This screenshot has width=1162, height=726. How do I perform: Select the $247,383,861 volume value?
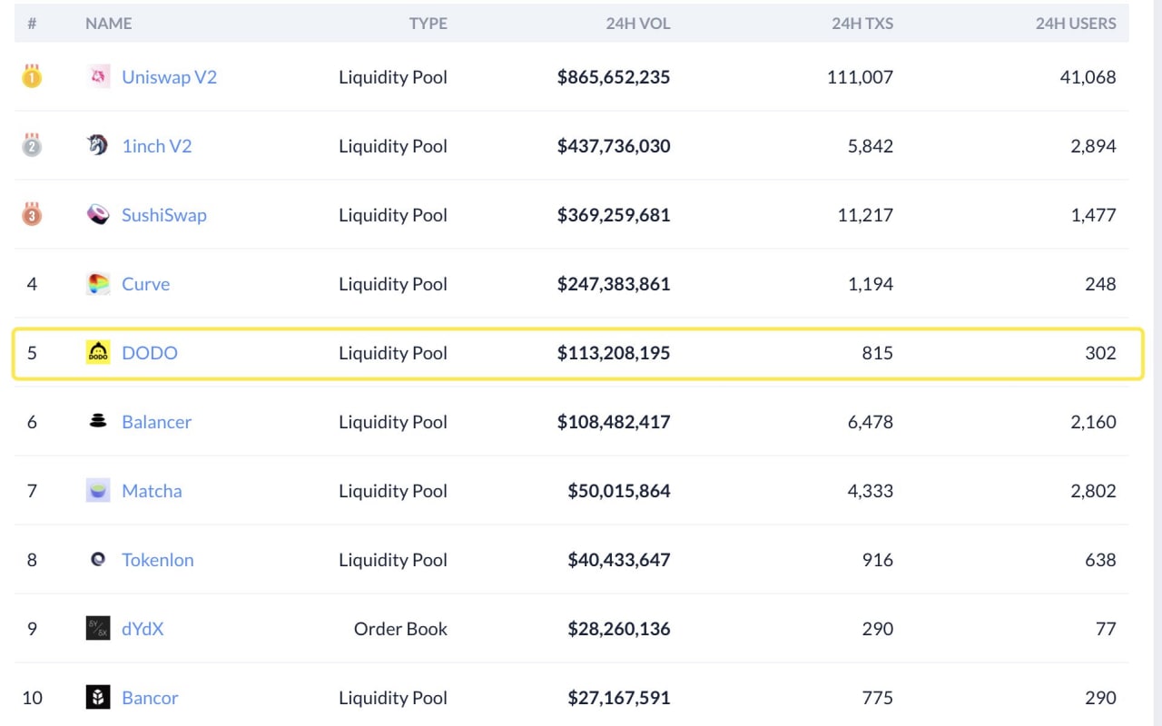tap(614, 284)
